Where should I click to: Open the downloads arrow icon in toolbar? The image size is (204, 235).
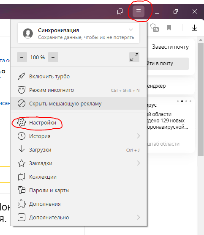pyautogui.click(x=194, y=28)
